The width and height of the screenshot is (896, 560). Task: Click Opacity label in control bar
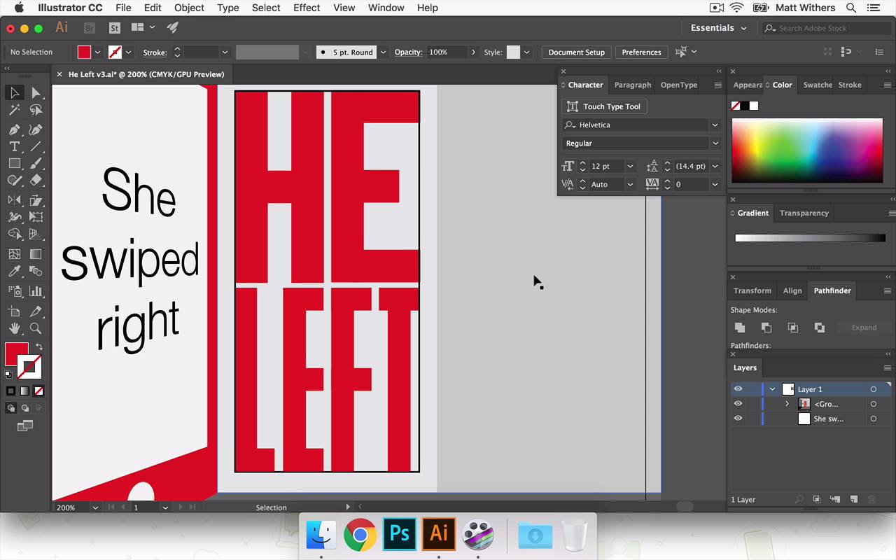(408, 52)
